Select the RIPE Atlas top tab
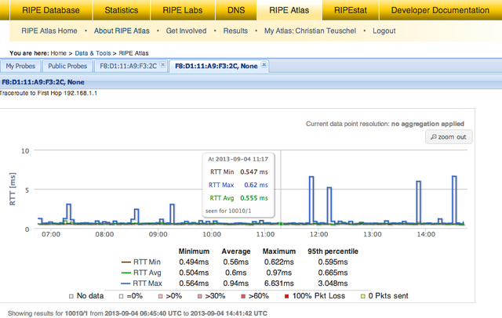 [289, 10]
